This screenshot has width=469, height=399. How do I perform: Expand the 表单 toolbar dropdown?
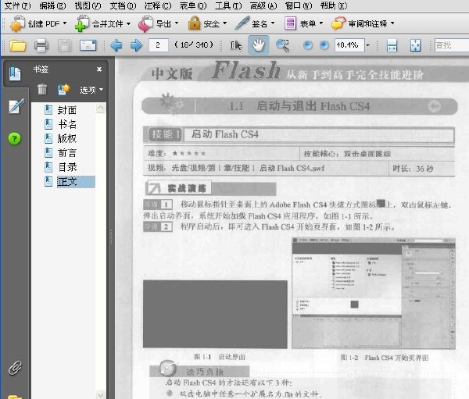321,23
